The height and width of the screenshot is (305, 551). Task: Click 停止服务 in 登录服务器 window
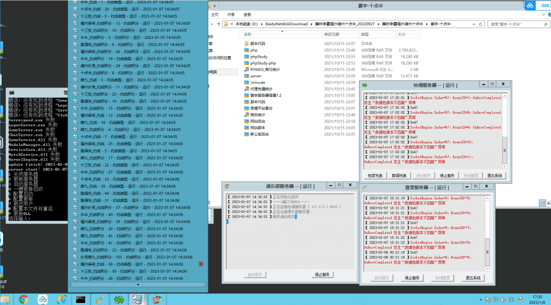pyautogui.click(x=412, y=278)
